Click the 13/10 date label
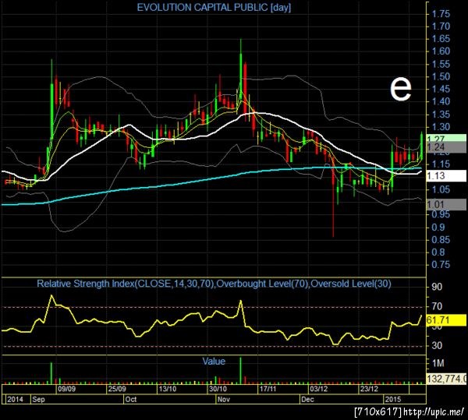This screenshot has width=468, height=420. point(167,389)
